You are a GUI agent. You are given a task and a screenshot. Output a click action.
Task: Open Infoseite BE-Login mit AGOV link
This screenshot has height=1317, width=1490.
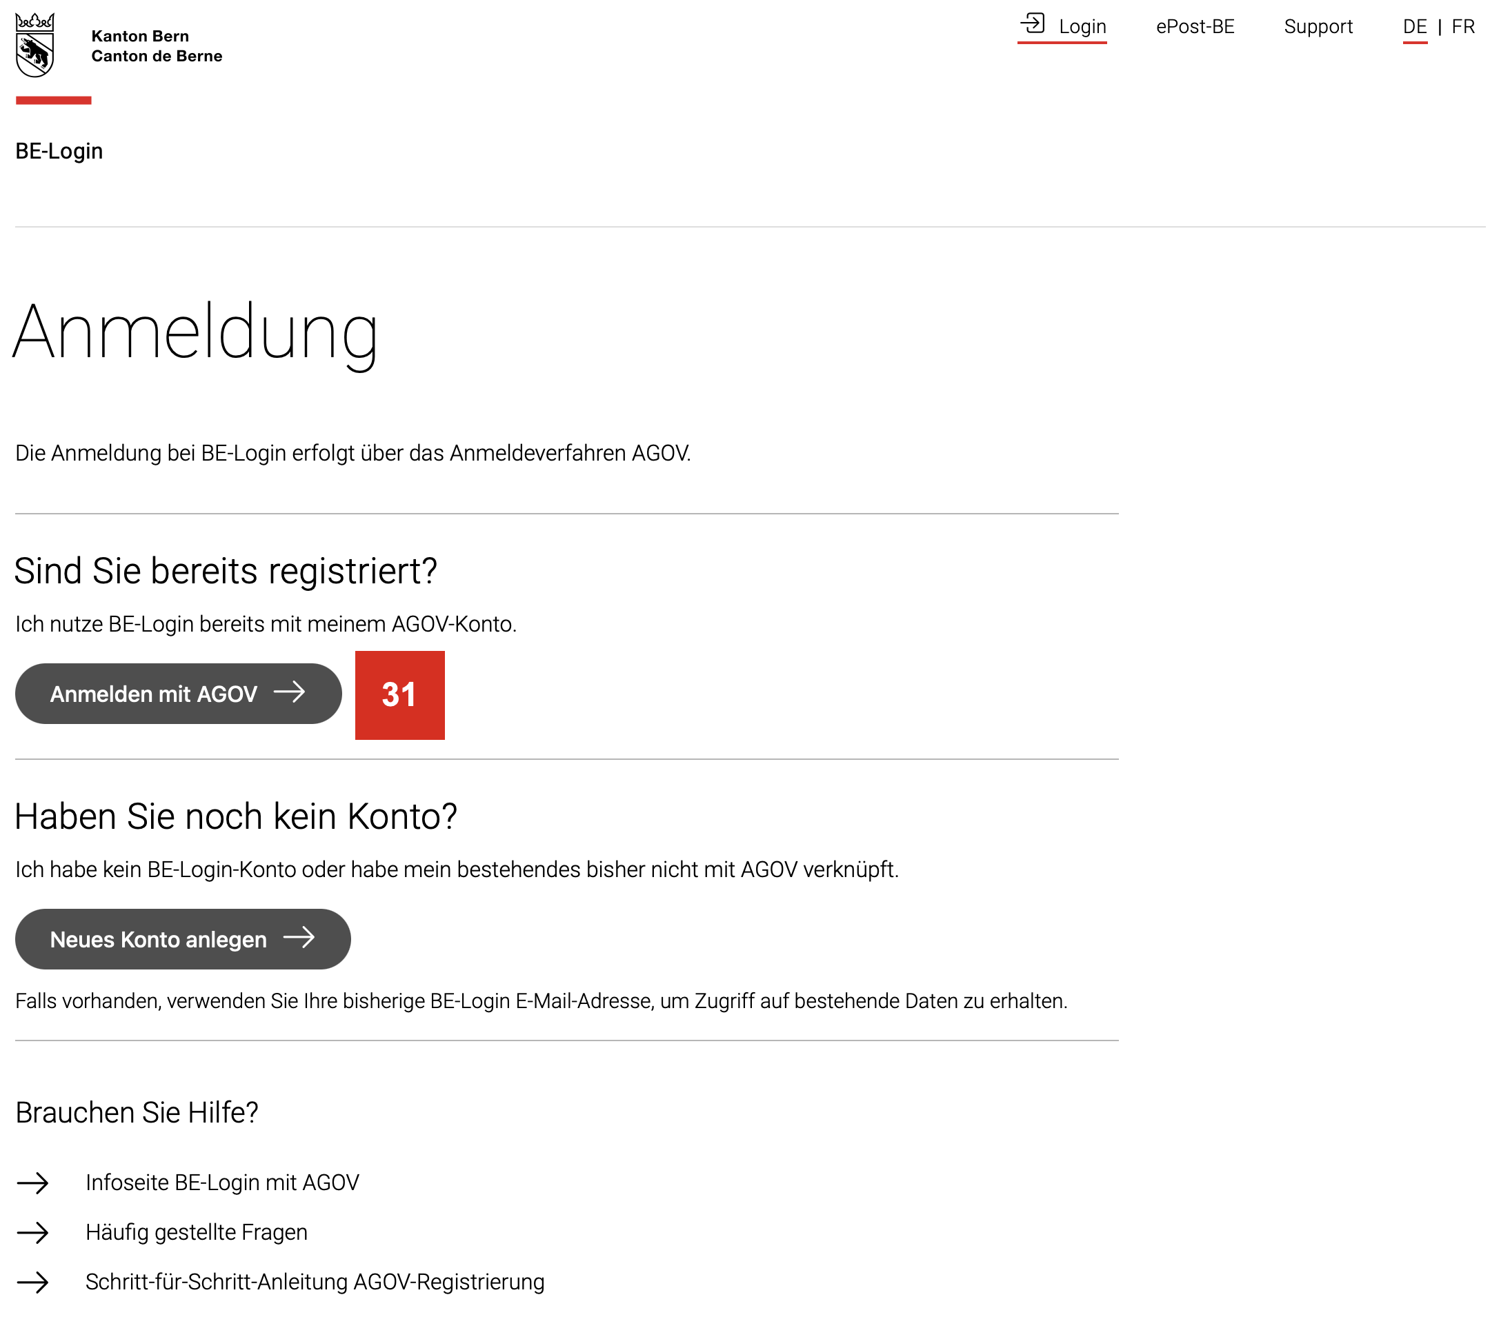click(222, 1182)
